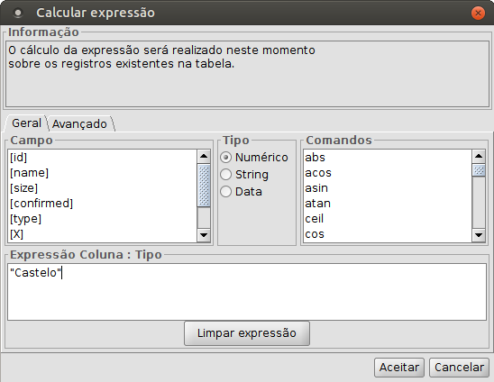This screenshot has height=382, width=494.
Task: Pick the atan command
Action: 388,203
